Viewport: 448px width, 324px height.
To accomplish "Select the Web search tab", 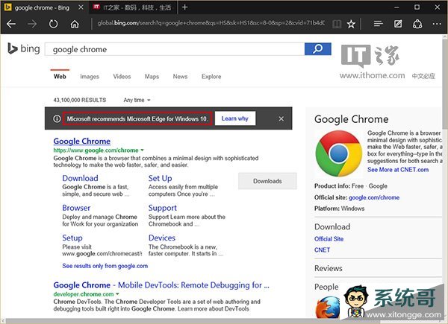I will pyautogui.click(x=60, y=77).
